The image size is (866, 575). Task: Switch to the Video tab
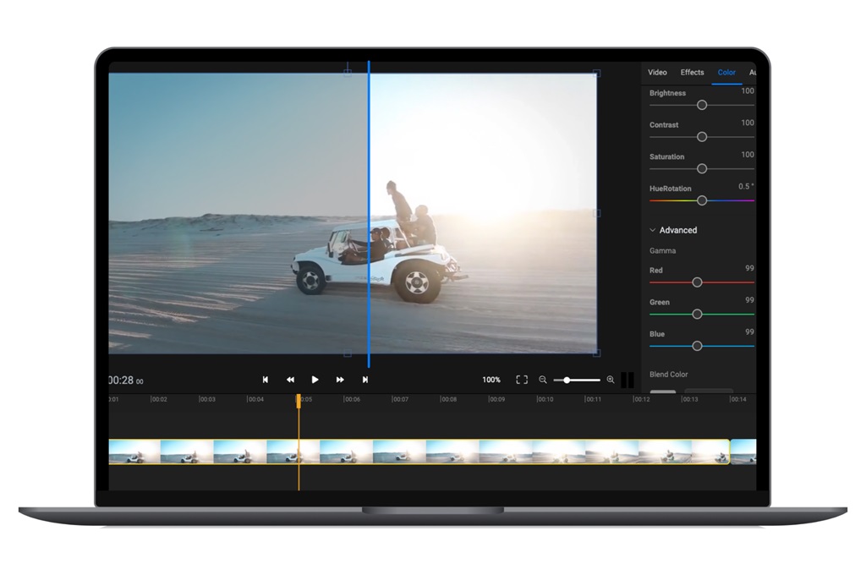[x=657, y=73]
